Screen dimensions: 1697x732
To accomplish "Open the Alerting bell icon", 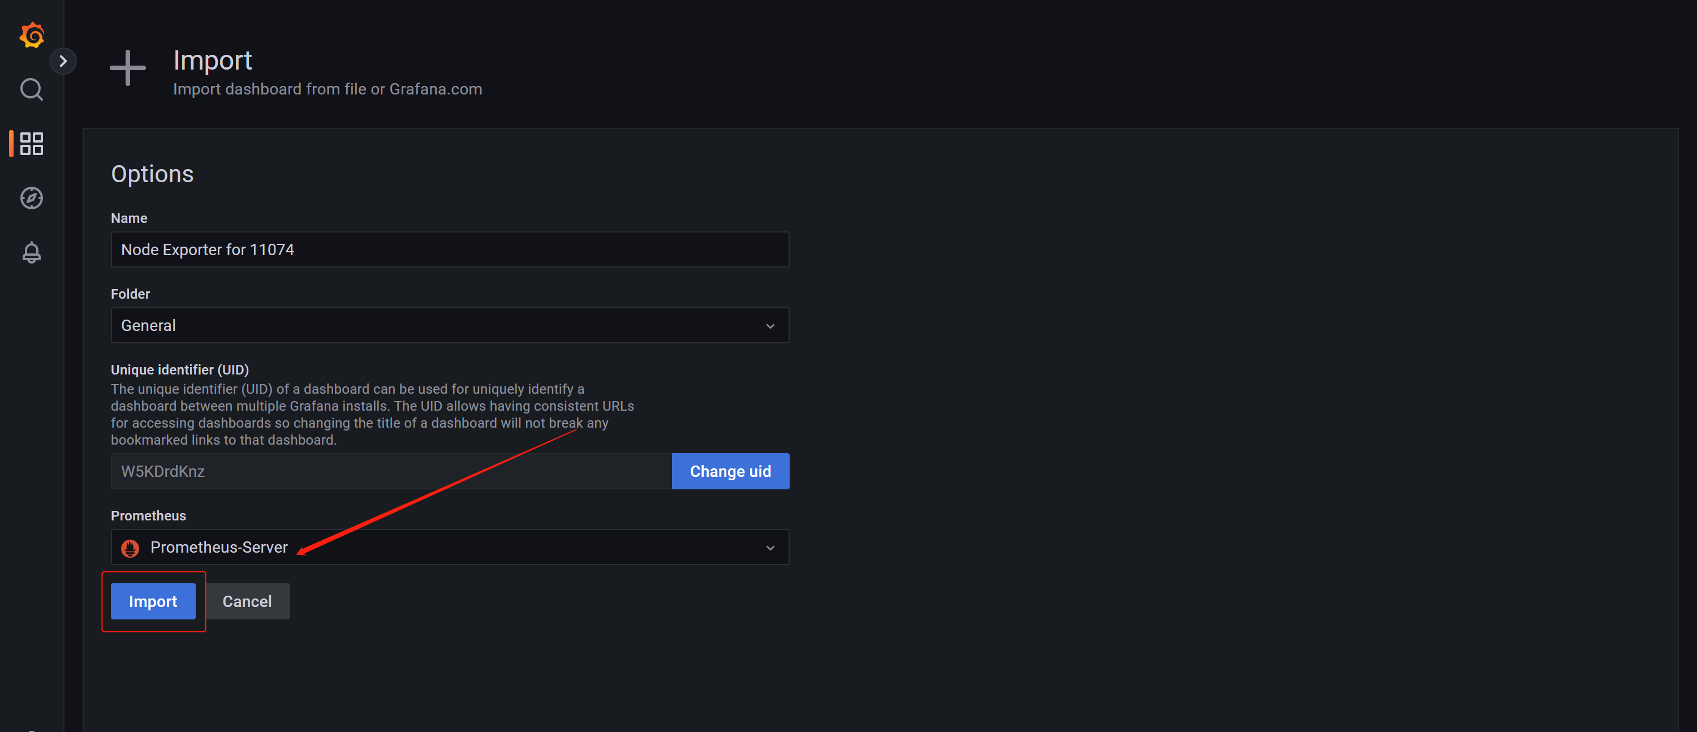I will tap(32, 252).
